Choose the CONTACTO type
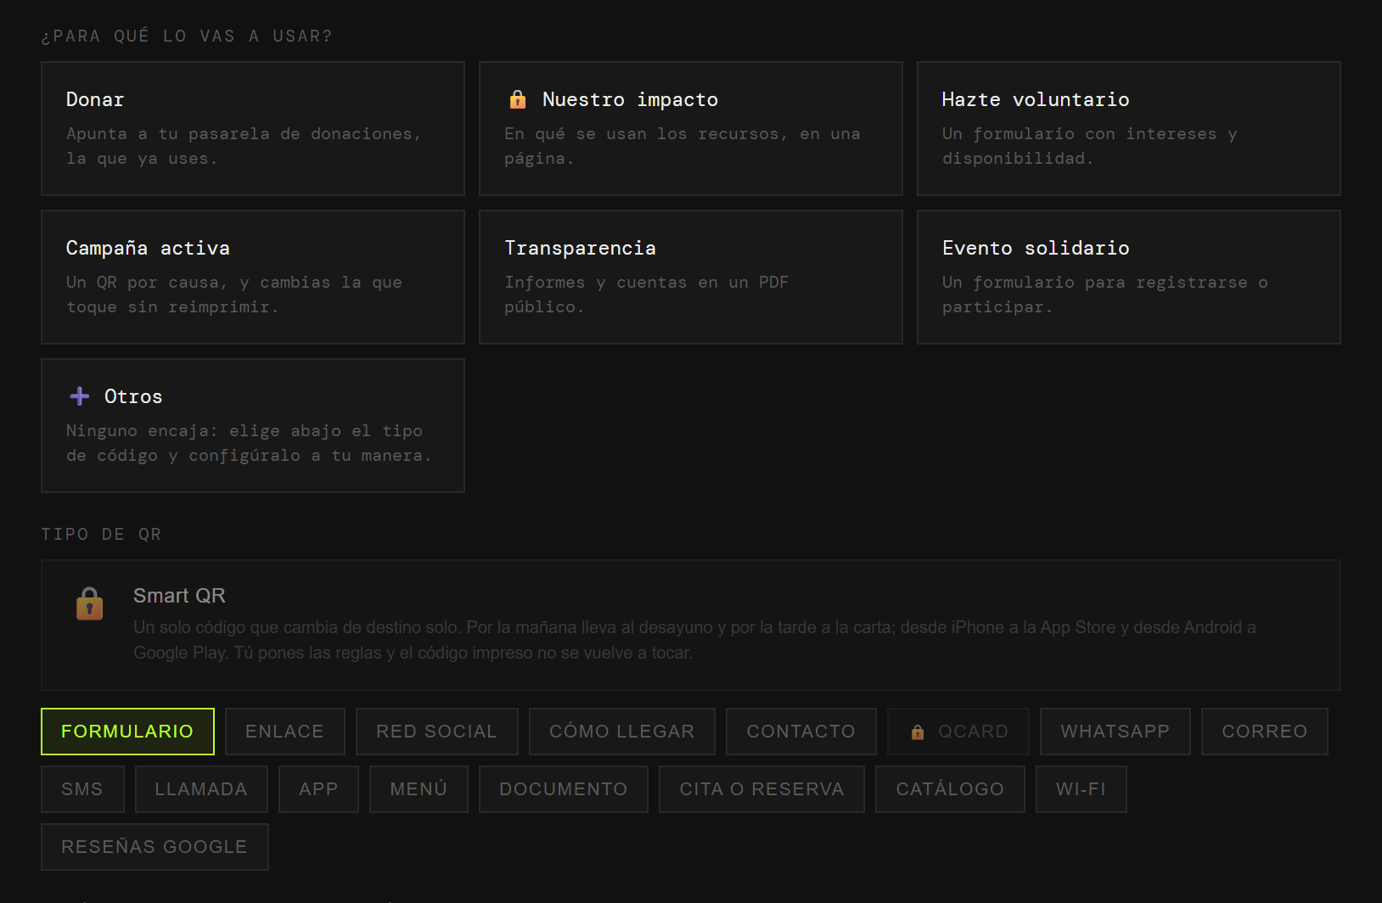Viewport: 1382px width, 903px height. (801, 732)
